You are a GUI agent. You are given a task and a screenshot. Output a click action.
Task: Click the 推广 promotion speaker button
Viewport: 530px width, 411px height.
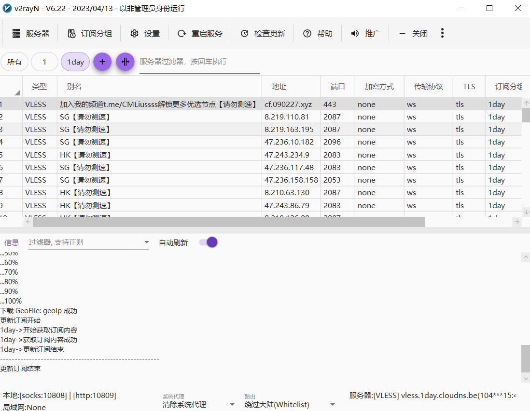(365, 33)
